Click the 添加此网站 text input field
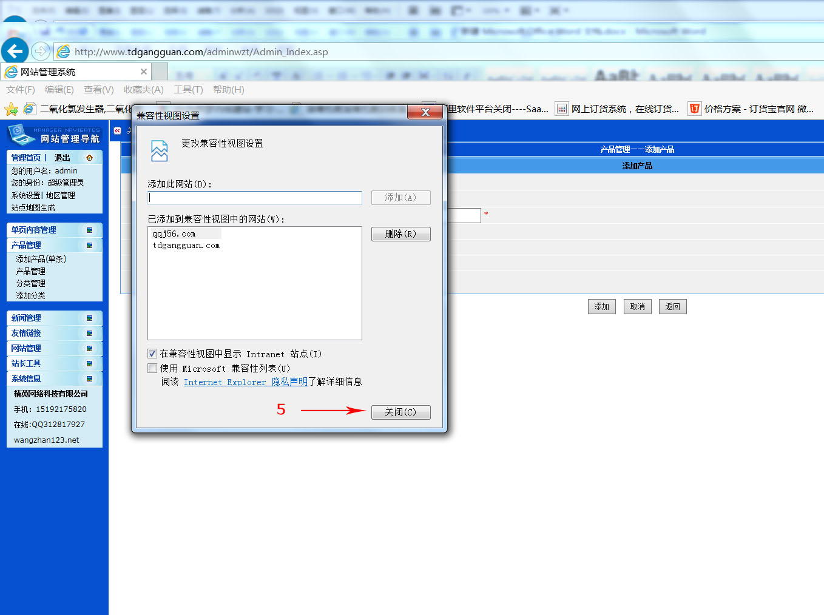Screen dimensions: 824x615 point(255,198)
